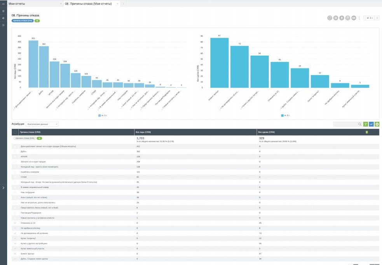Image resolution: width=382 pixels, height=265 pixels.
Task: Click the '08. Причины отказа' report title
Action: (25, 16)
